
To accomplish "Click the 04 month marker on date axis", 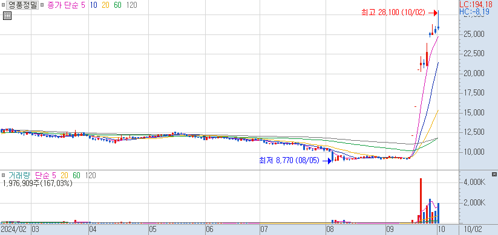I will (x=93, y=230).
